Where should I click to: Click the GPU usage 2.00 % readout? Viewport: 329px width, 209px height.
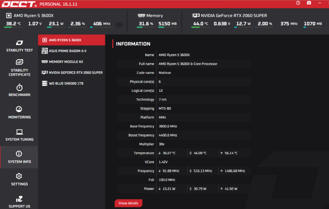265,24
